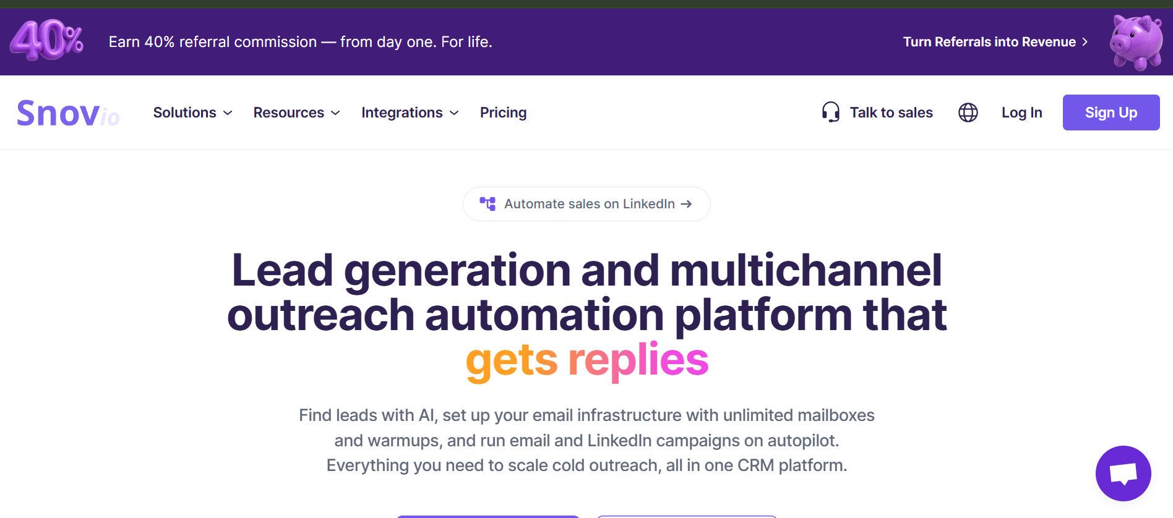The width and height of the screenshot is (1173, 518).
Task: Open Turn Referrals into Revenue link
Action: [x=989, y=42]
